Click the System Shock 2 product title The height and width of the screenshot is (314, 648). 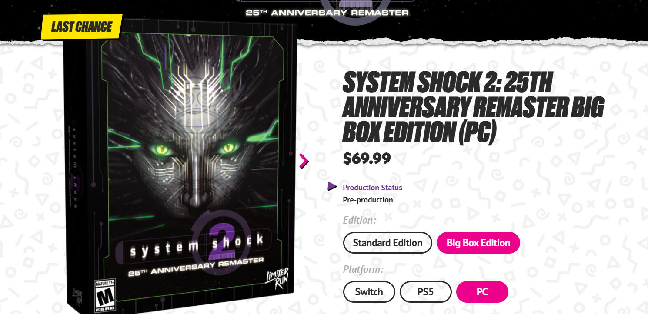(x=473, y=106)
